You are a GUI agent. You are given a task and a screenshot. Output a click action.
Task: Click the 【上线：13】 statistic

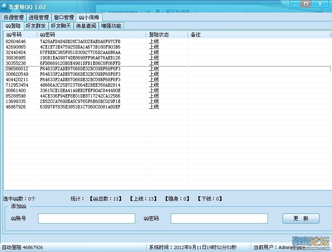(143, 199)
